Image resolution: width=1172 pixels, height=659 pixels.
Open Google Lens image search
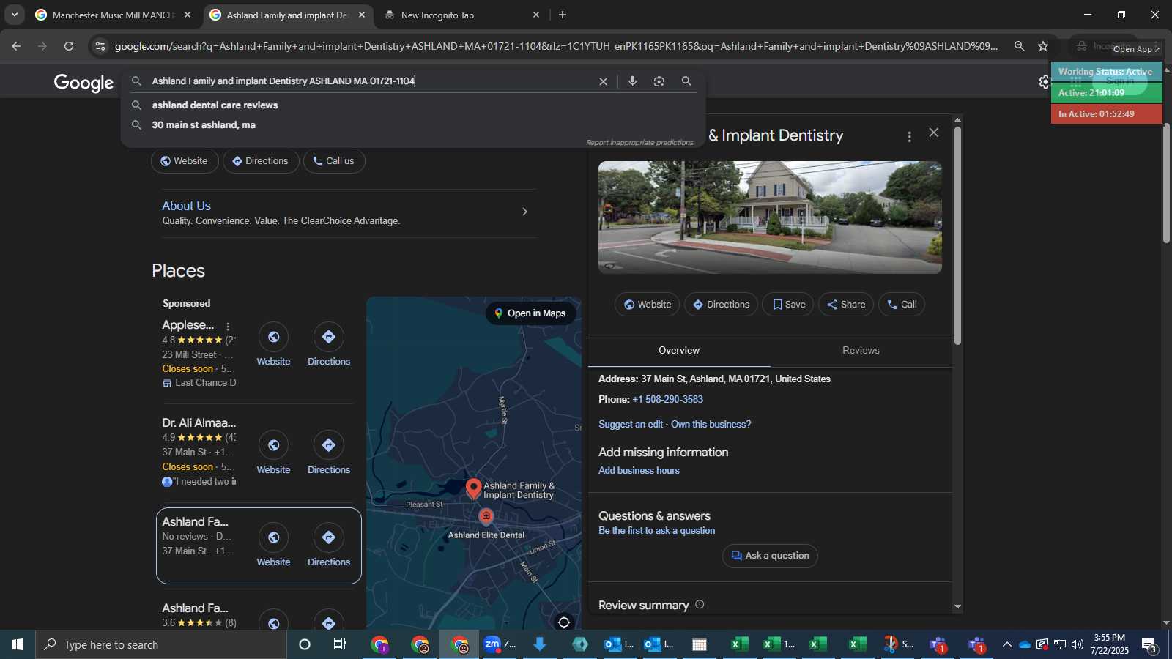(x=659, y=81)
